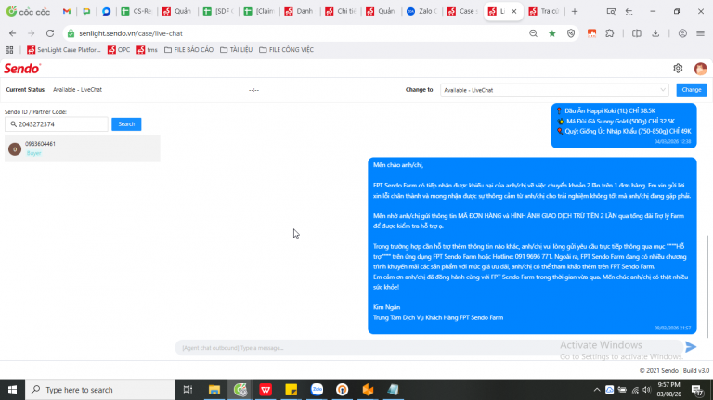This screenshot has width=713, height=400.
Task: Switch to the Danh tab
Action: 299,11
